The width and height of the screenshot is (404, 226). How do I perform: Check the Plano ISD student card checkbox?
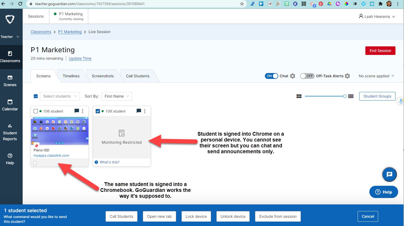[x=36, y=111]
